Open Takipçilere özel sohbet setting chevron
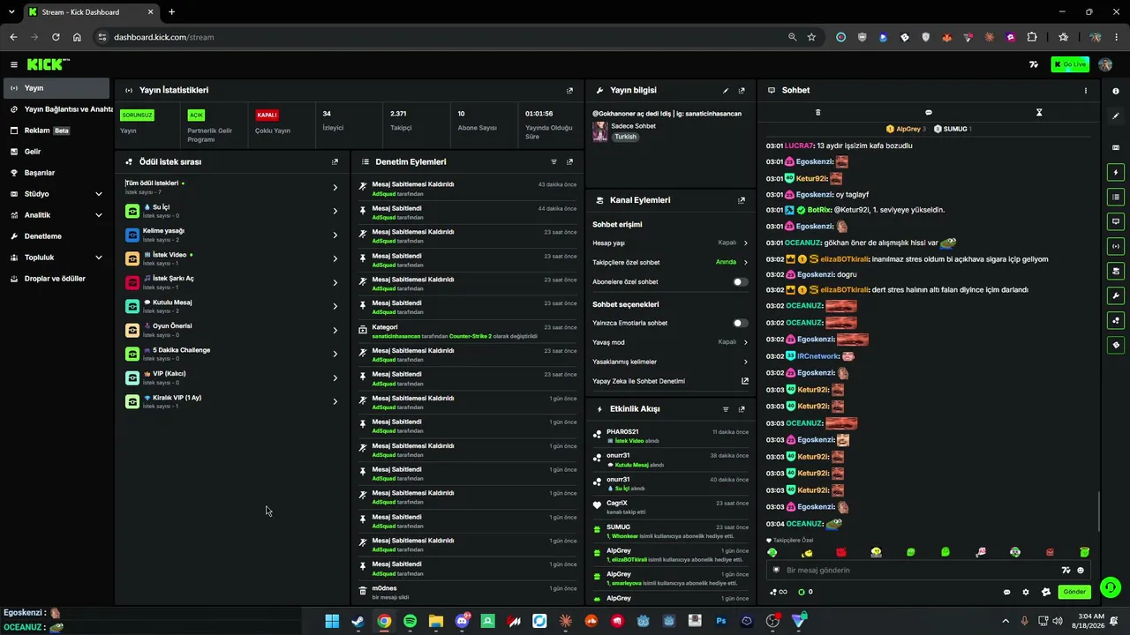Viewport: 1130px width, 635px height. pos(746,262)
